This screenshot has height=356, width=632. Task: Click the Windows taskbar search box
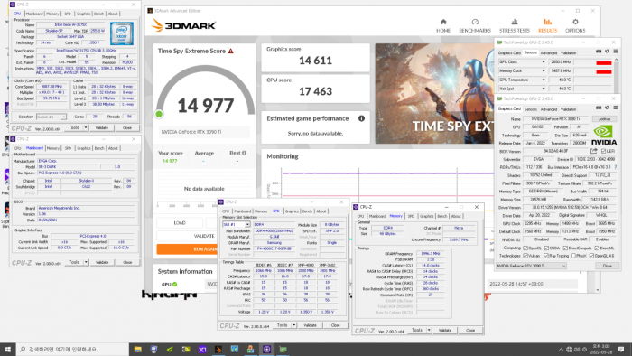pyautogui.click(x=73, y=349)
